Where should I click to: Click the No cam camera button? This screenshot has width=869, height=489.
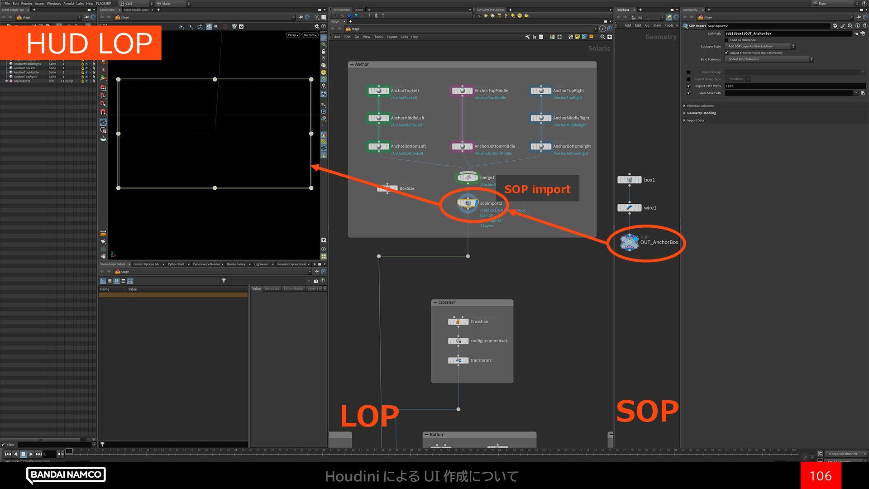point(310,35)
